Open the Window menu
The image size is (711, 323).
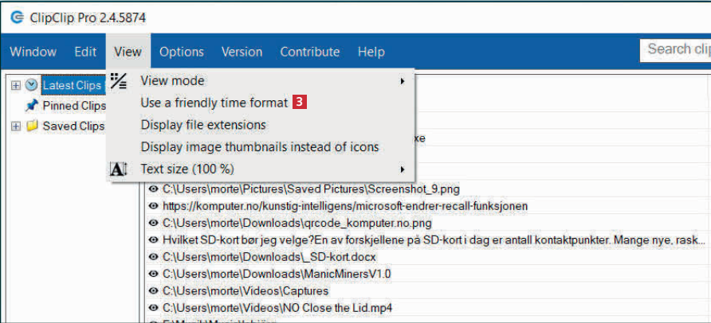click(33, 52)
